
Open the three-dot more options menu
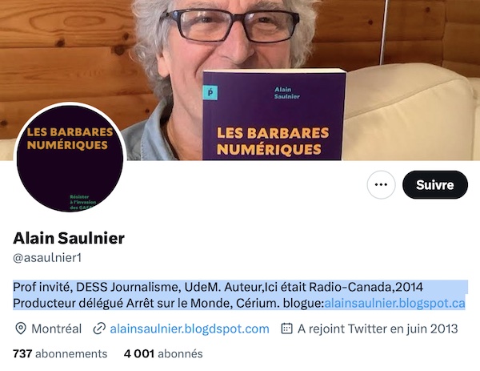pyautogui.click(x=381, y=185)
